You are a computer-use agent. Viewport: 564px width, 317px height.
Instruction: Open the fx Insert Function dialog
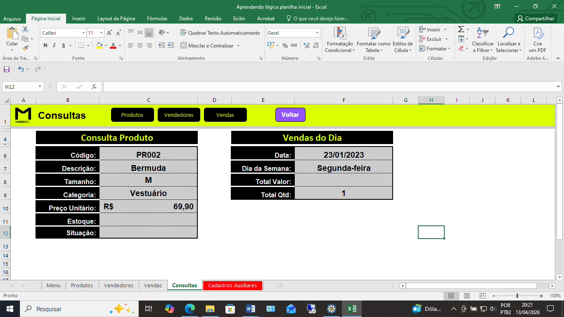tap(94, 87)
